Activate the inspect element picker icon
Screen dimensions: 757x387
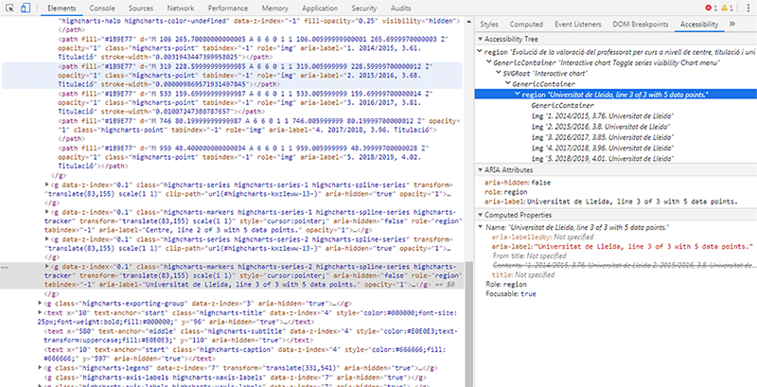(9, 7)
